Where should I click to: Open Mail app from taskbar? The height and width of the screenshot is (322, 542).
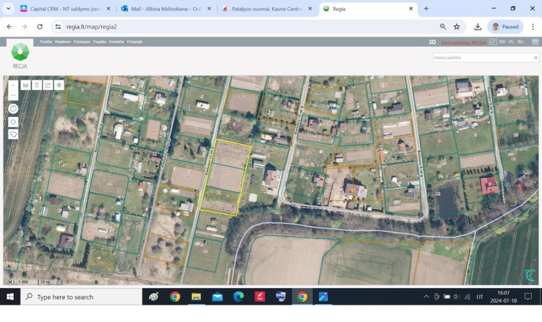tap(218, 297)
